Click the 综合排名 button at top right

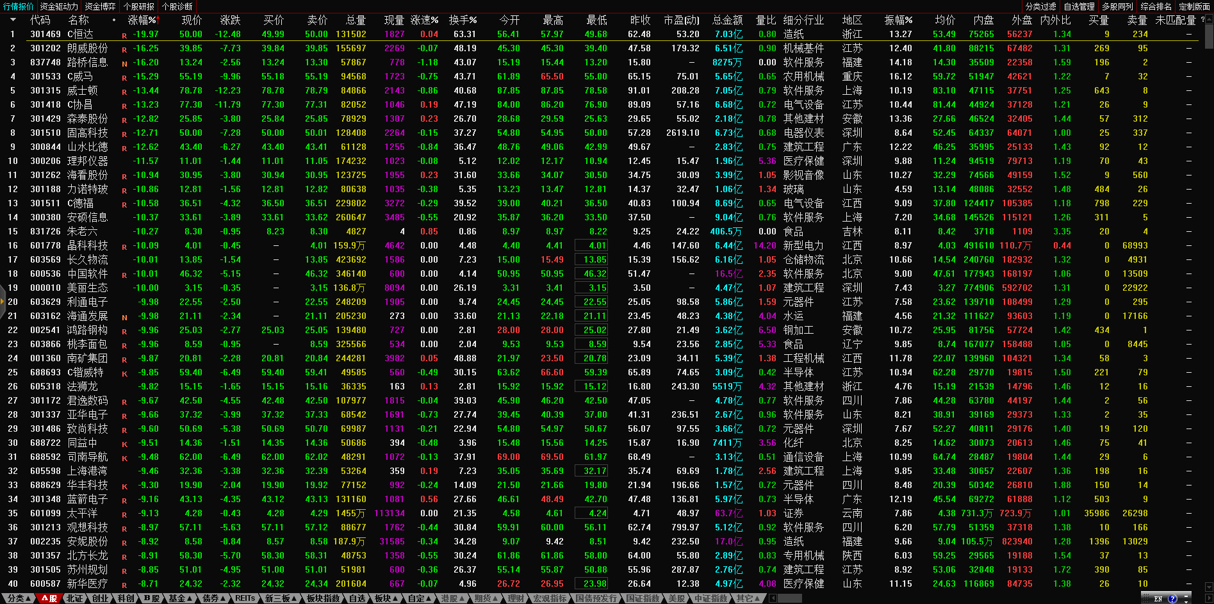click(x=1156, y=6)
